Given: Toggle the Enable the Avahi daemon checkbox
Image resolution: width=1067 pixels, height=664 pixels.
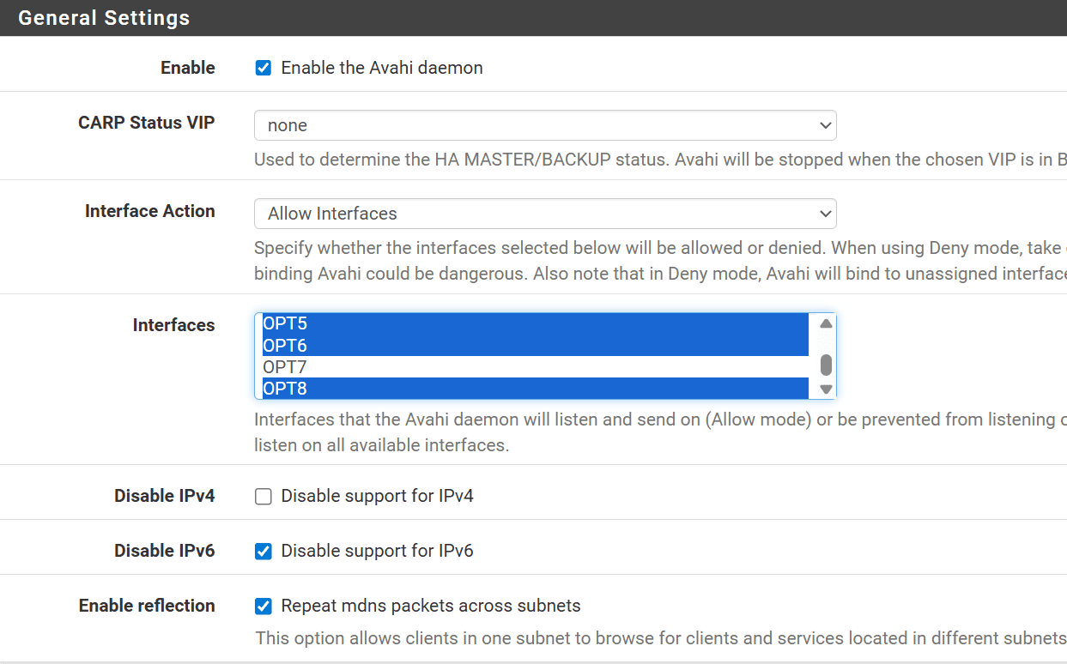Looking at the screenshot, I should click(264, 68).
